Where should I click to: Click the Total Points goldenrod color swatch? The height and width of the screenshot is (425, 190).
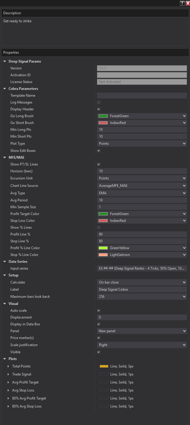[x=104, y=366]
